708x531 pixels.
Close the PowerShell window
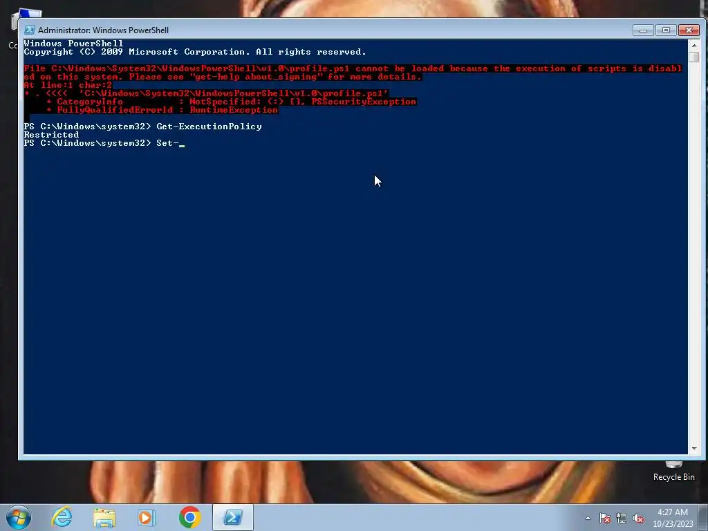pos(689,30)
